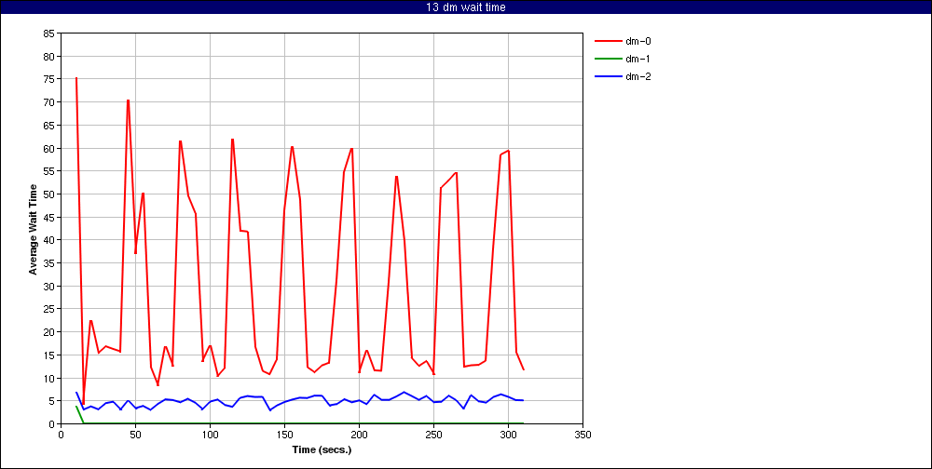
Task: Click the y-axis value 75
Action: coord(48,79)
